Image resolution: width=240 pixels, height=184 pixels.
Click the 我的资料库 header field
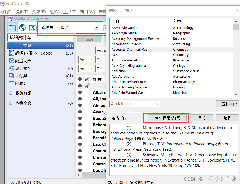point(41,37)
